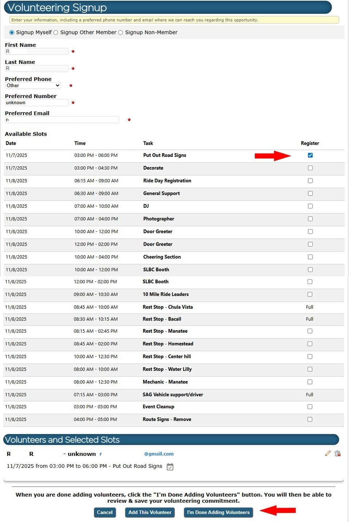Focus the First Name input field

tap(36, 52)
